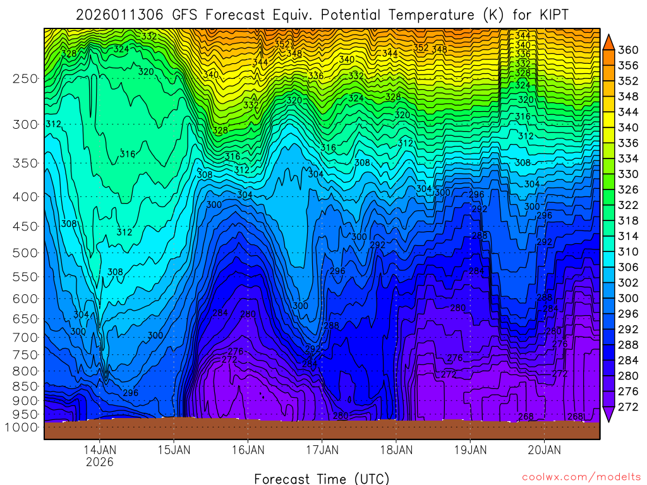647x485 pixels.
Task: Click the 600 pressure level axis label
Action: 25,299
